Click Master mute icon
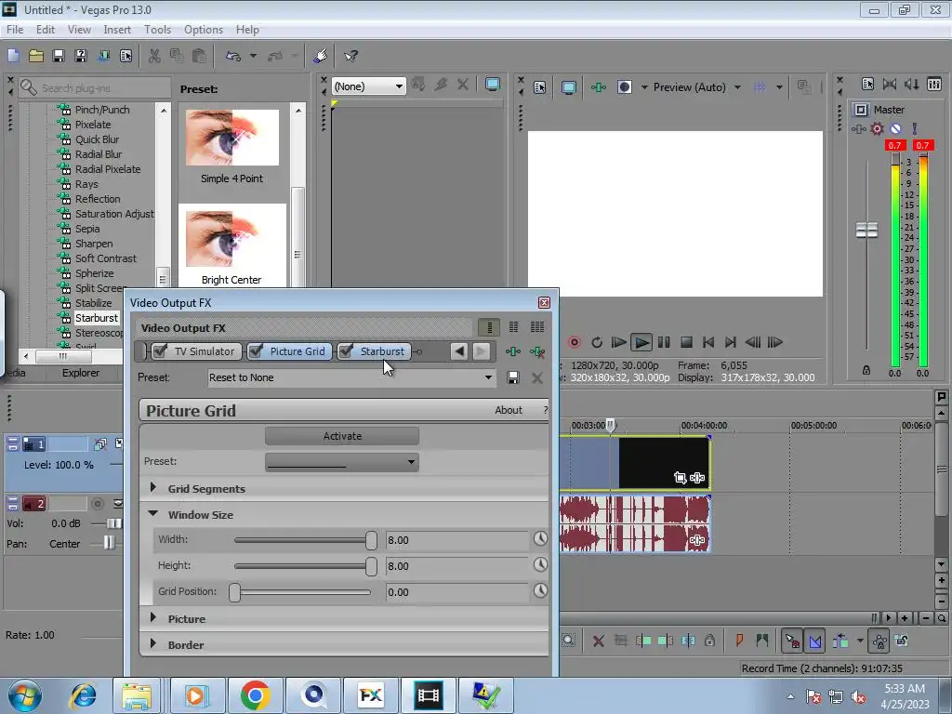 tap(895, 128)
